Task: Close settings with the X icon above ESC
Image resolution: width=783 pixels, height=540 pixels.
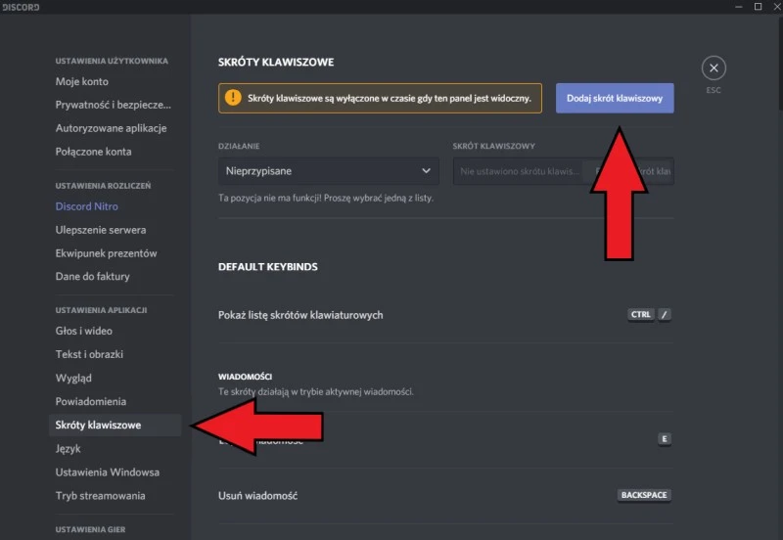Action: click(x=714, y=67)
